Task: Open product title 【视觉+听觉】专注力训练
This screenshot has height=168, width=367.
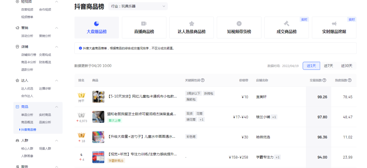Action: [142, 154]
